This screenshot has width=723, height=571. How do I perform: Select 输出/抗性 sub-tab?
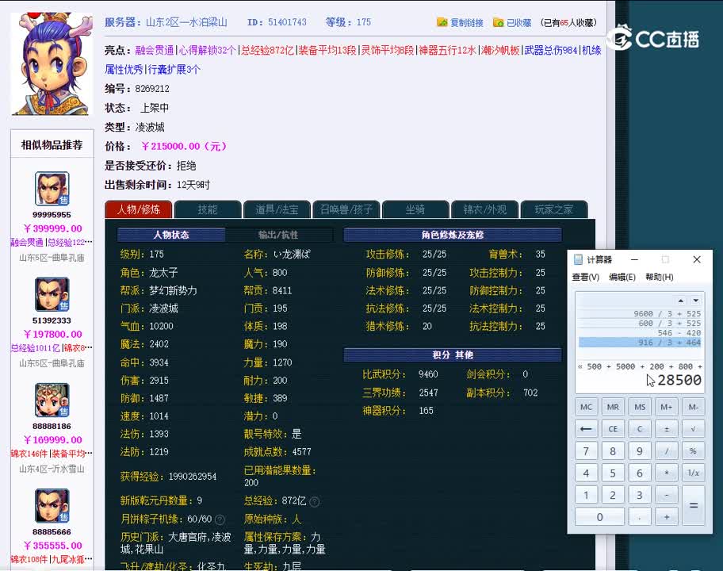coord(278,235)
